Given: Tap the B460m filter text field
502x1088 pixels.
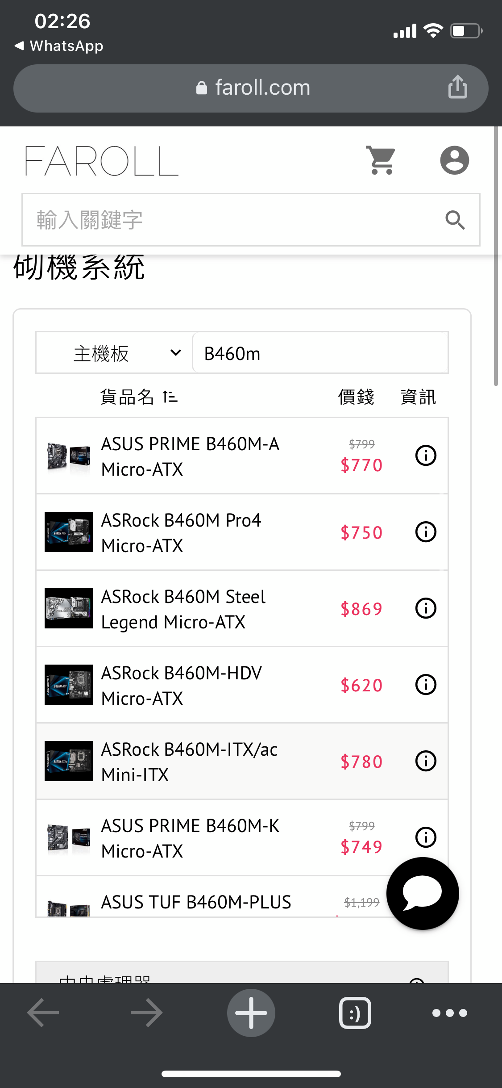Looking at the screenshot, I should point(319,353).
